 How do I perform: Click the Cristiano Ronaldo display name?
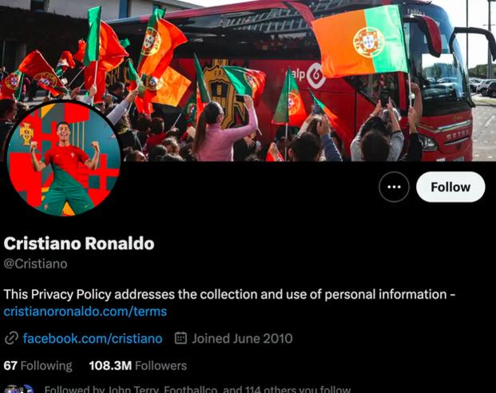pyautogui.click(x=79, y=244)
